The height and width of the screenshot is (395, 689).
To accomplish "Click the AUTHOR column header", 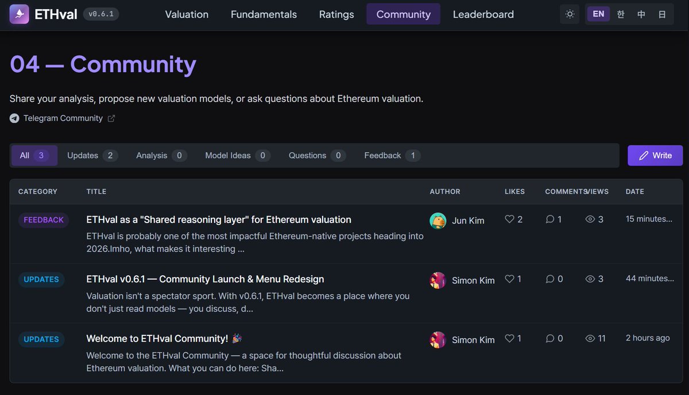I will coord(445,191).
